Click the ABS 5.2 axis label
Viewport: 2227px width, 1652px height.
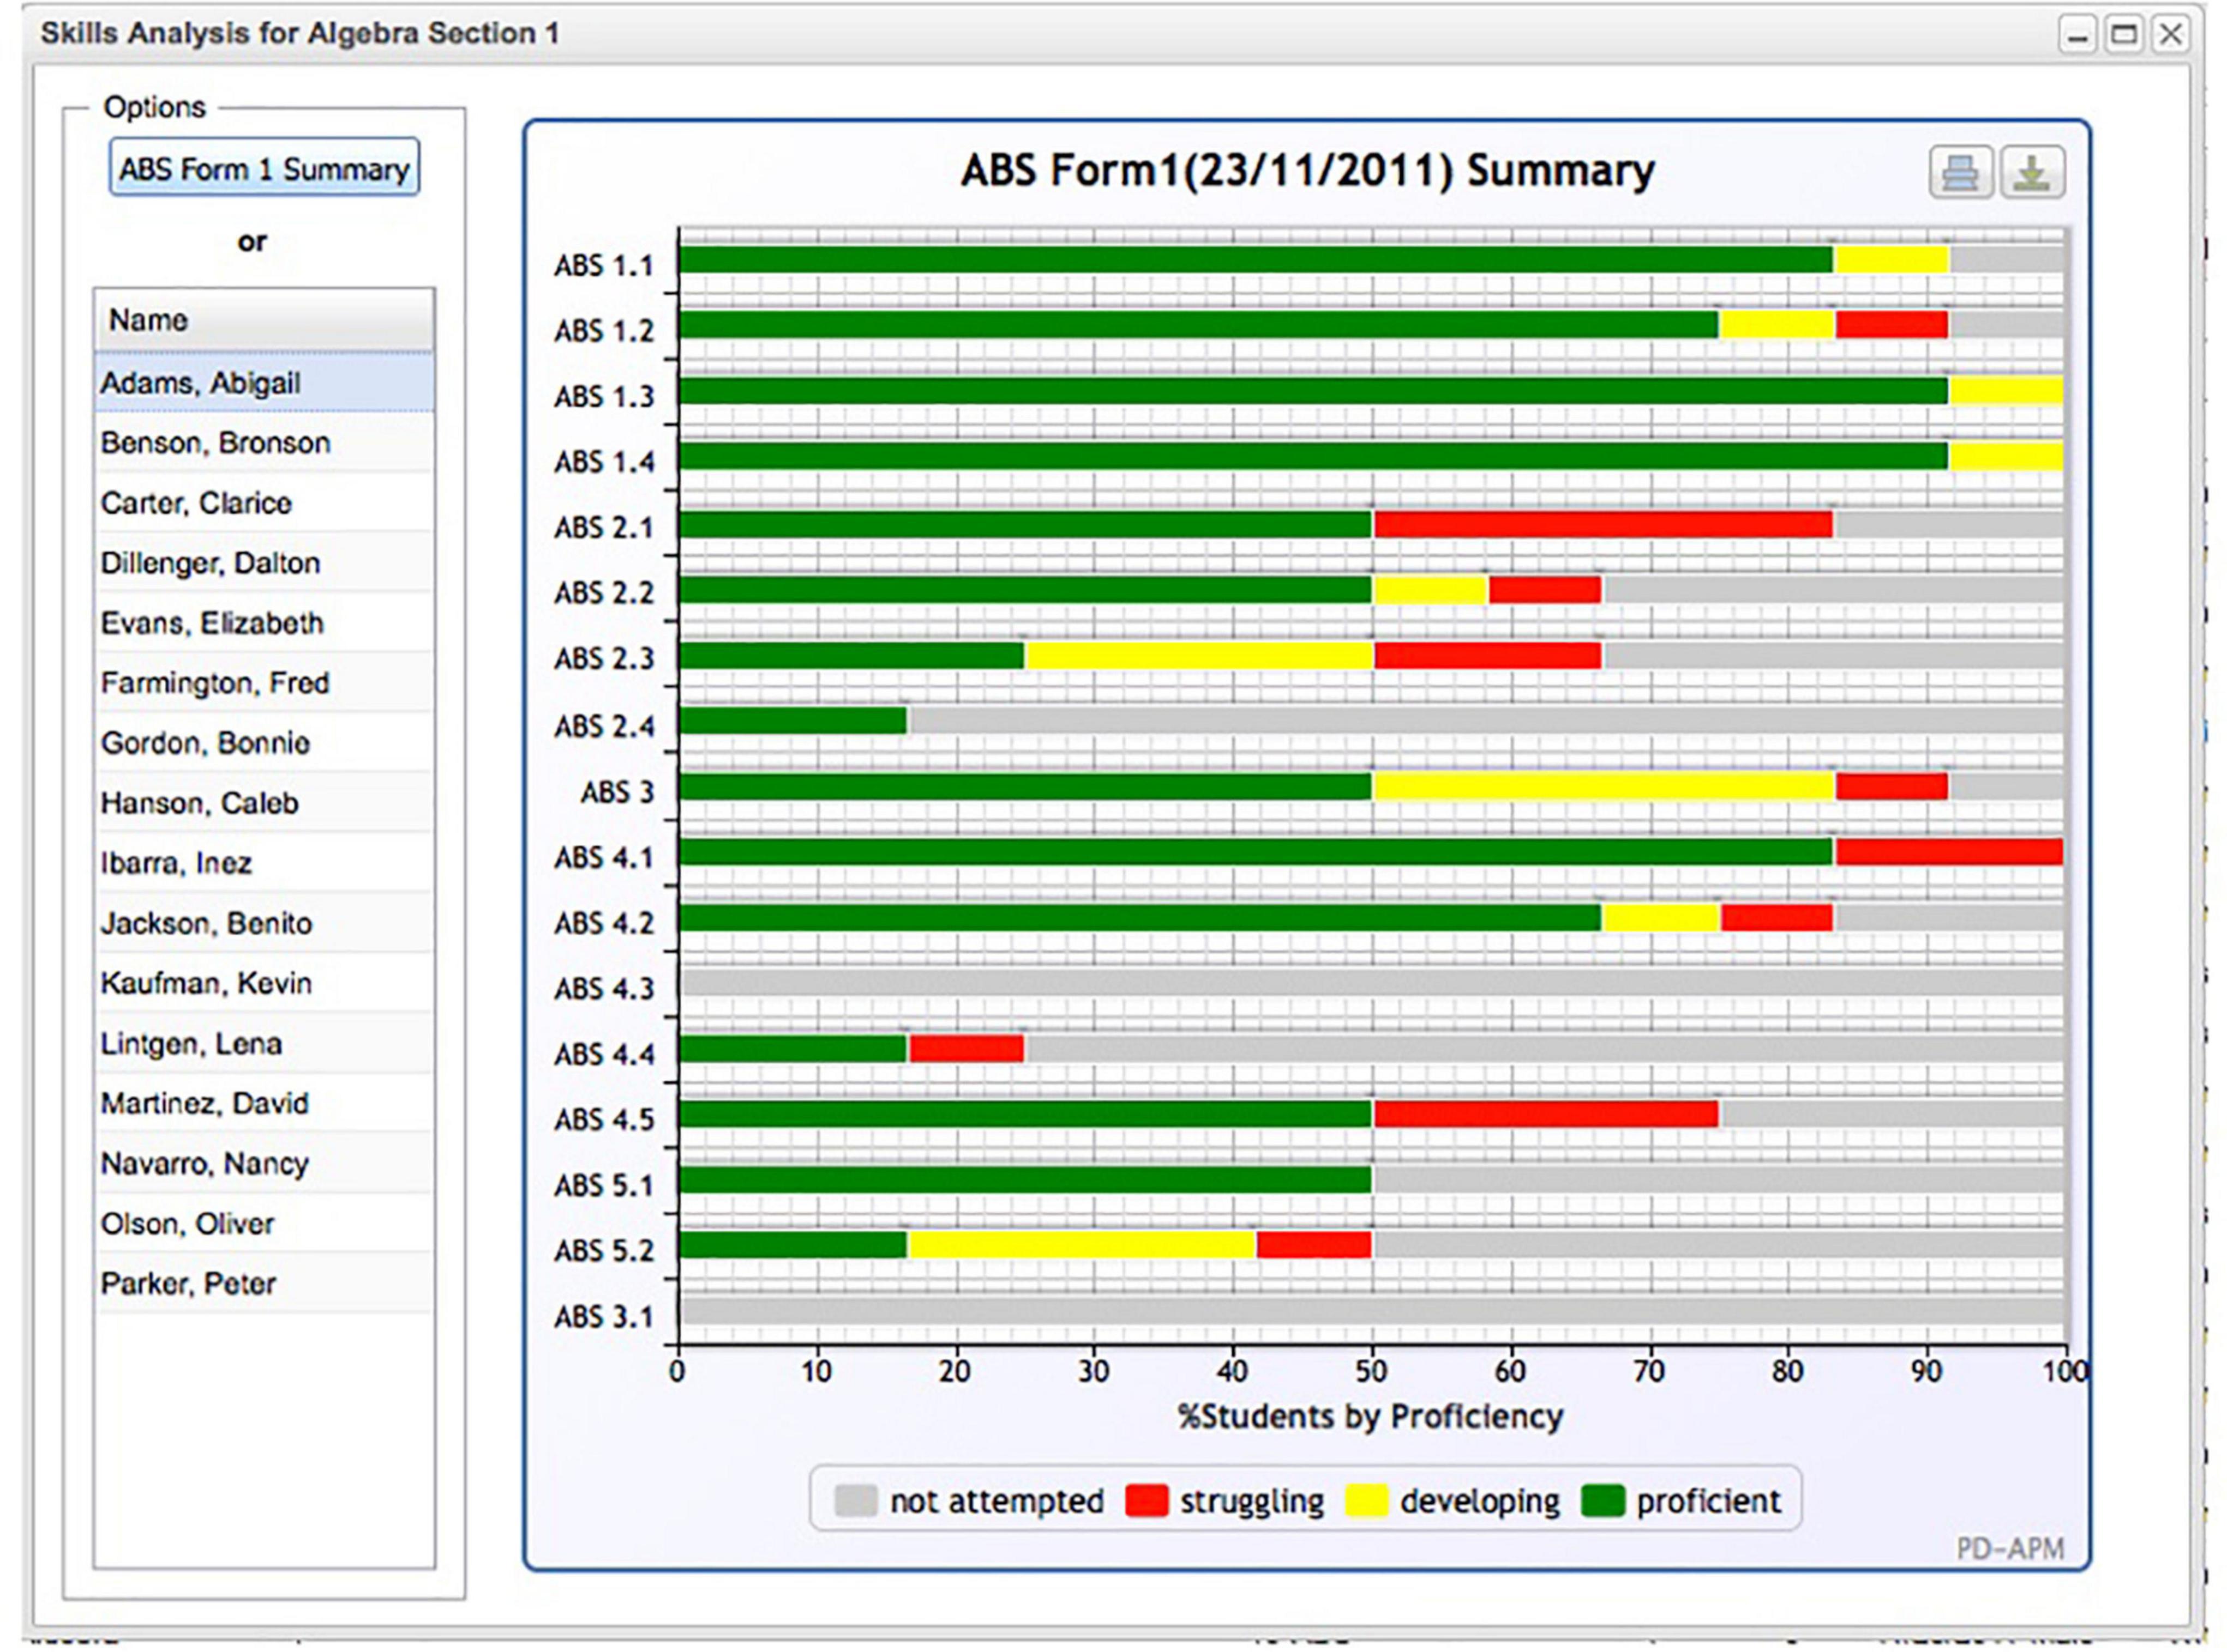pos(604,1250)
